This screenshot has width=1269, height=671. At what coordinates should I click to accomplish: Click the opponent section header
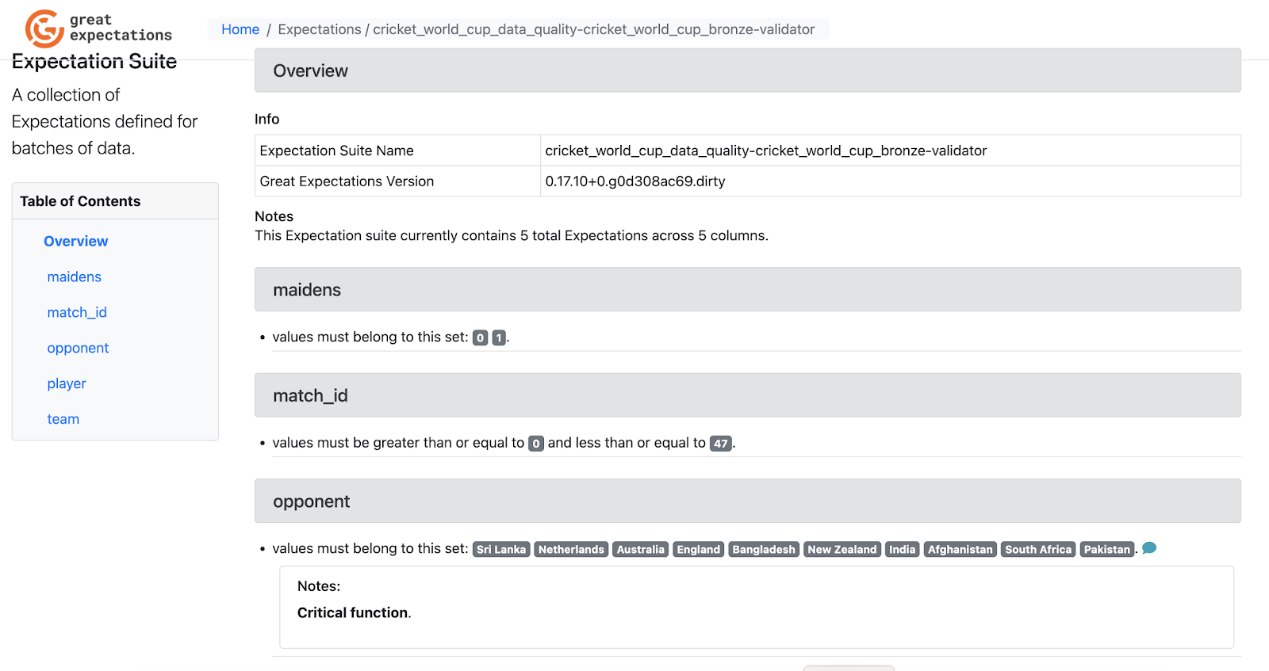747,501
